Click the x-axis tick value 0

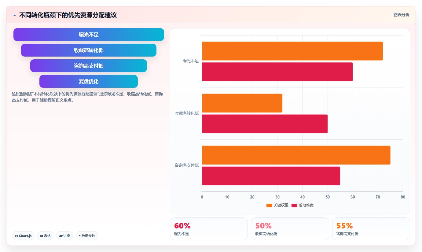(202, 197)
